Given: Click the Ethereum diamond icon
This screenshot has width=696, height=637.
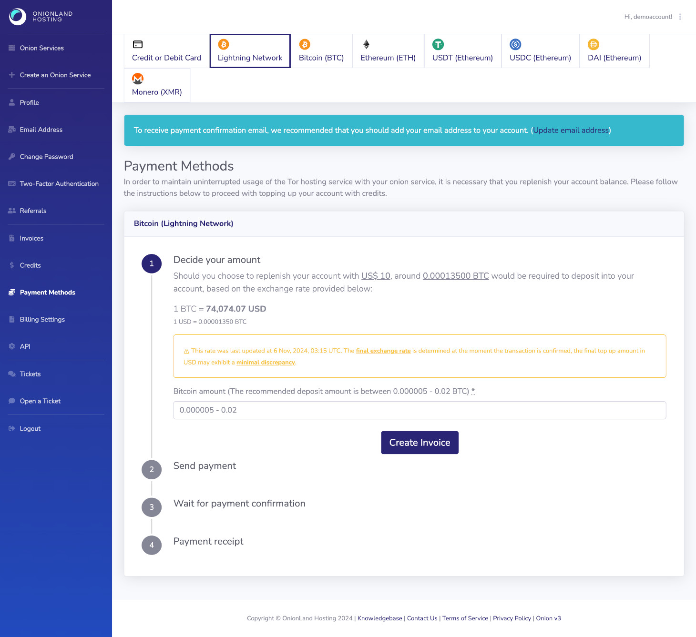Looking at the screenshot, I should point(366,44).
